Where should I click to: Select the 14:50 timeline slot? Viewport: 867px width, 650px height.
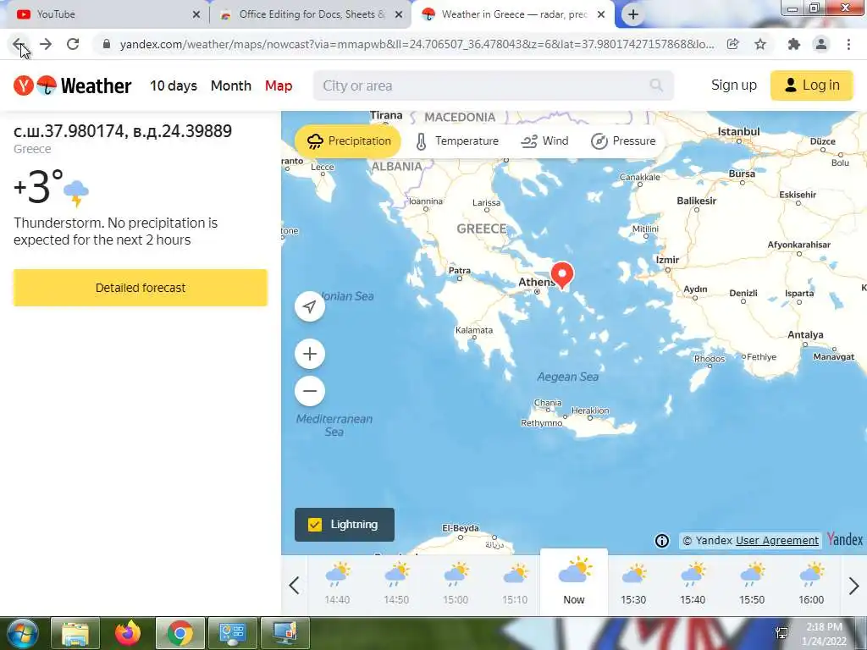tap(396, 584)
